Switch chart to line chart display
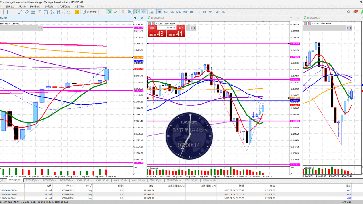This screenshot has height=204, width=363. point(116,12)
